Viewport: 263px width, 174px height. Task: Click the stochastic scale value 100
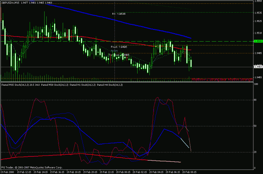point(256,84)
